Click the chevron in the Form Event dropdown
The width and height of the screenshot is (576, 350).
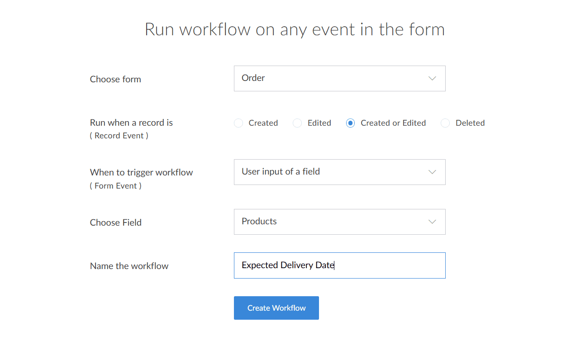tap(432, 172)
